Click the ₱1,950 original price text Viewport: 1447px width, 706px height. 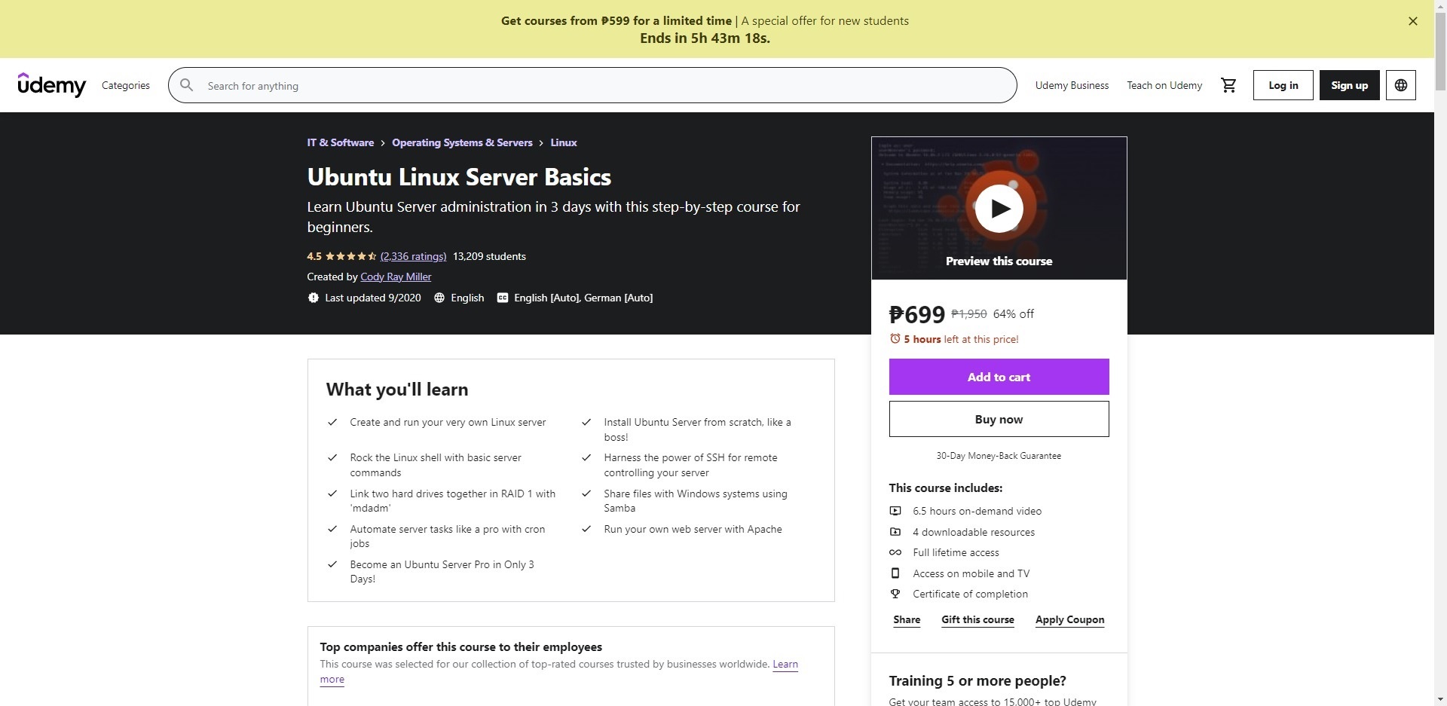pos(968,313)
